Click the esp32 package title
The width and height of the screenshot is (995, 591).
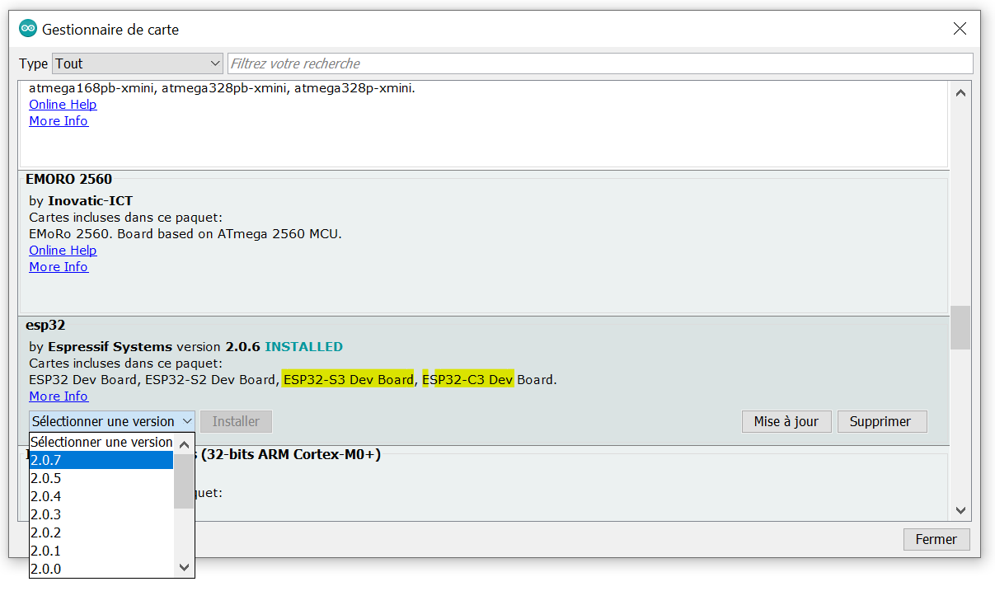45,325
